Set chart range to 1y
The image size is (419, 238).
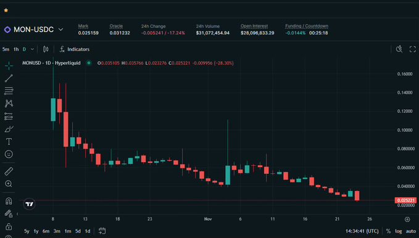pyautogui.click(x=36, y=231)
